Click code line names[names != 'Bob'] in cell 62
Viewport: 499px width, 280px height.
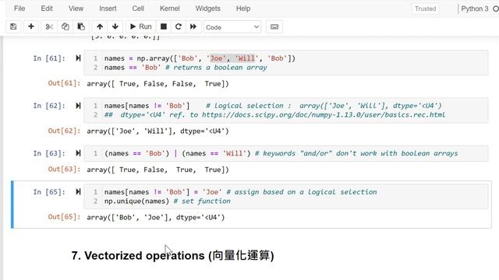[273, 106]
